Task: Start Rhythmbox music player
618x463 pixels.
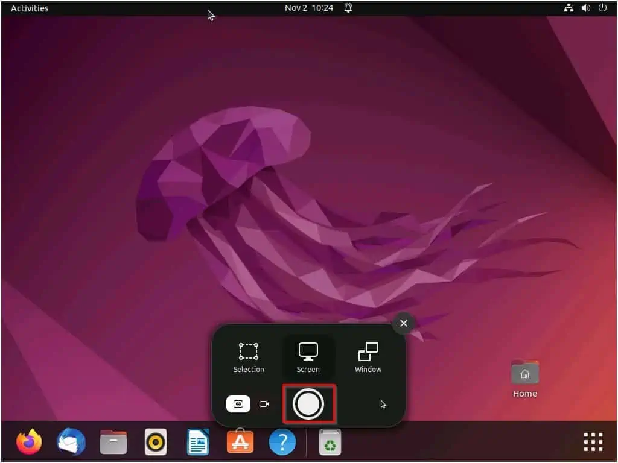Action: 155,441
